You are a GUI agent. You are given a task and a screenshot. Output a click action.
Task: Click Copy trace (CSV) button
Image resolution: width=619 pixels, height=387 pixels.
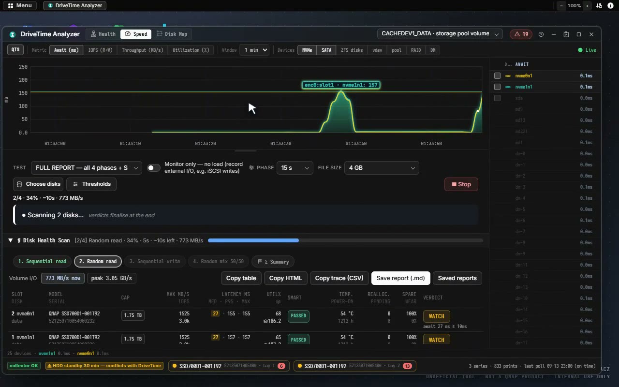click(x=339, y=278)
